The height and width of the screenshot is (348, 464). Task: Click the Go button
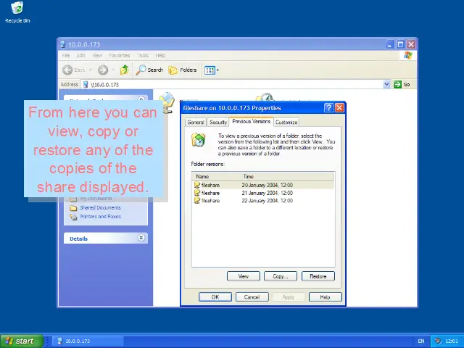pyautogui.click(x=402, y=84)
